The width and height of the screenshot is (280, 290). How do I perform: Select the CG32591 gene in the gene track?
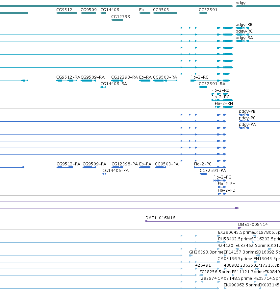[x=203, y=13]
